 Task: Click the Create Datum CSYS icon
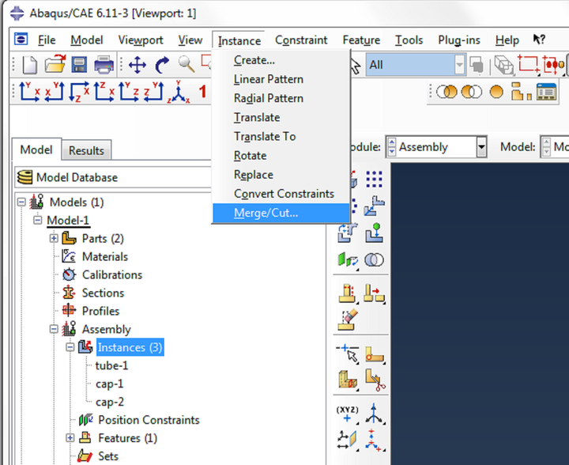coord(374,440)
